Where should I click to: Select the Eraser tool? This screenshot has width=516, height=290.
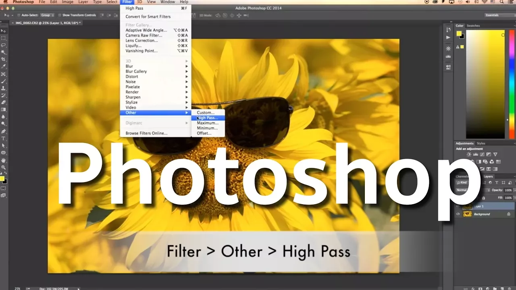click(4, 103)
